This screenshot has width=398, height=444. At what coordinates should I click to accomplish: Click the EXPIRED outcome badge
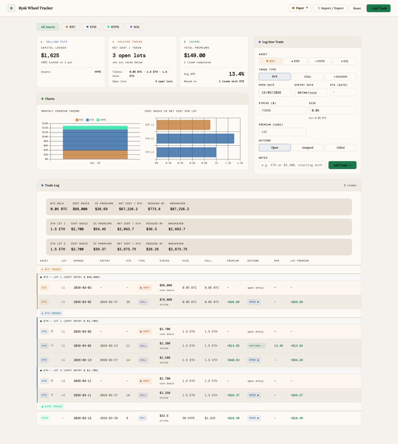pyautogui.click(x=256, y=346)
